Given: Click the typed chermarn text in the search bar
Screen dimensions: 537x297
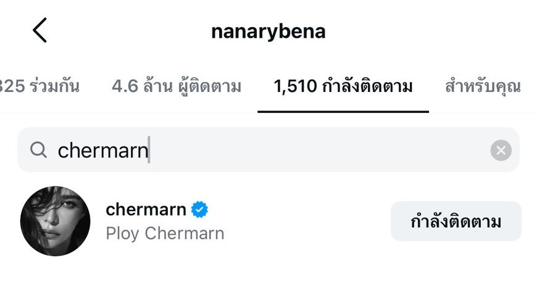Looking at the screenshot, I should [102, 151].
